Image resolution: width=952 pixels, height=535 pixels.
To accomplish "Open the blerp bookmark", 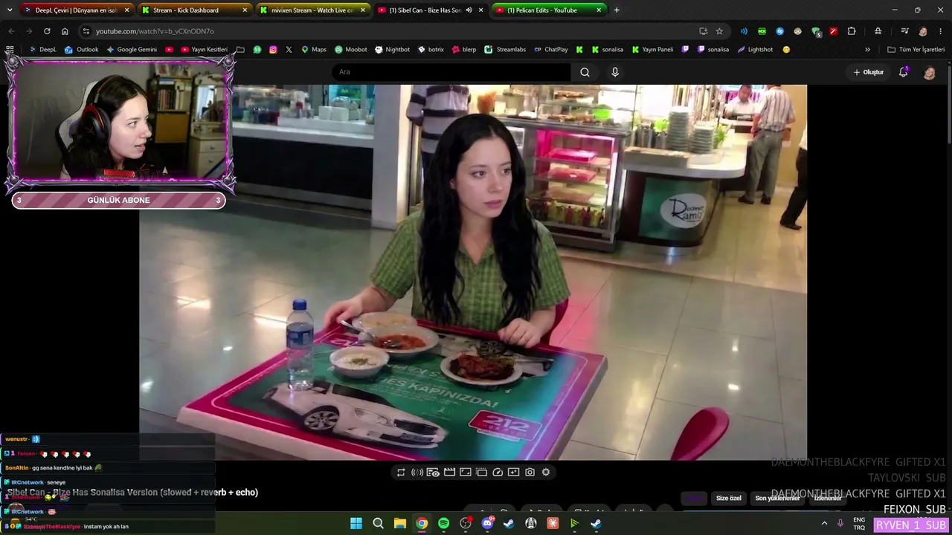I will coord(464,50).
